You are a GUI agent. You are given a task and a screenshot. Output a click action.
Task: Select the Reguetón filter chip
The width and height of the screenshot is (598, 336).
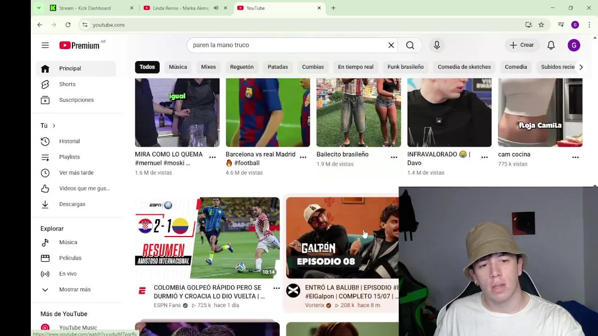coord(242,67)
